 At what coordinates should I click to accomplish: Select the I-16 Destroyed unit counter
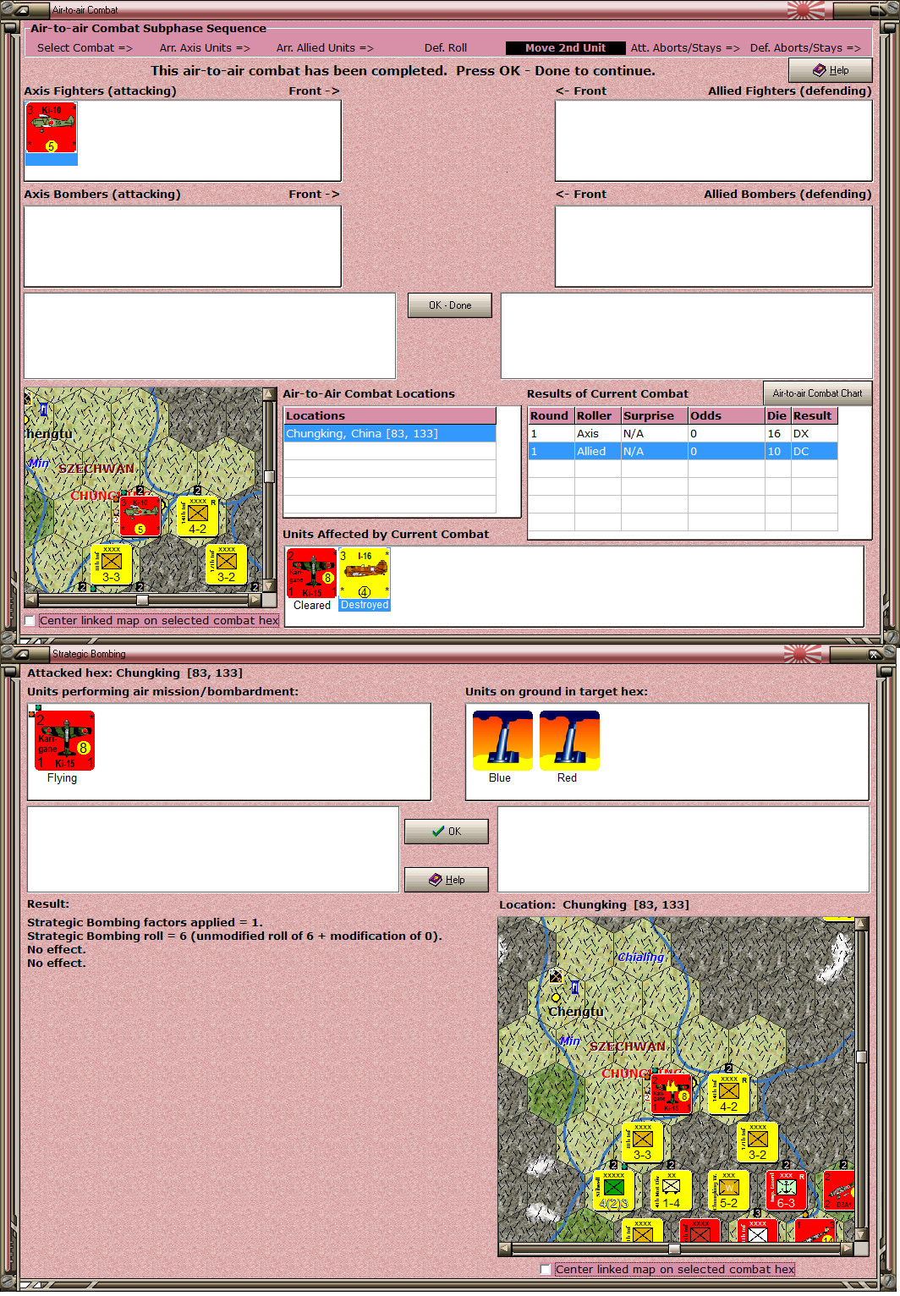pos(365,573)
